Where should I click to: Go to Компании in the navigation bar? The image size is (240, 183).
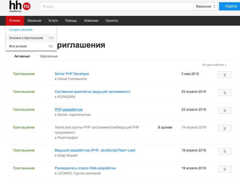pyautogui.click(x=91, y=21)
